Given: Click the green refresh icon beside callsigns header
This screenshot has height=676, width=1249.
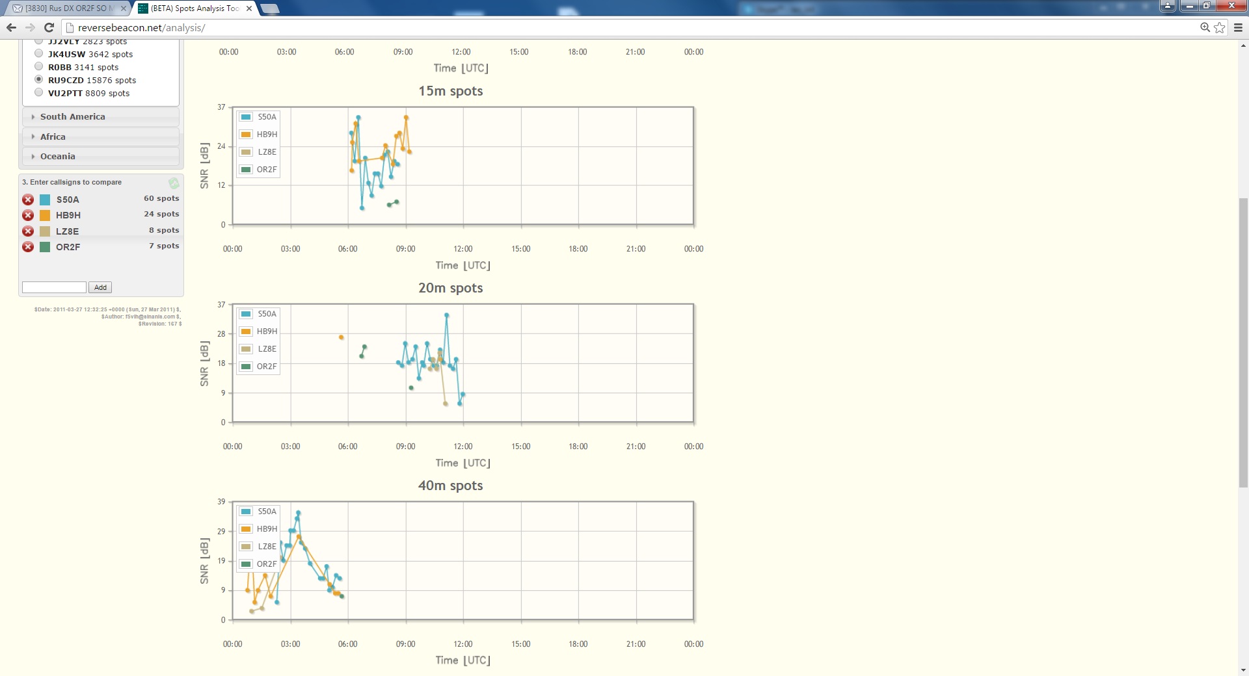Looking at the screenshot, I should [x=174, y=183].
